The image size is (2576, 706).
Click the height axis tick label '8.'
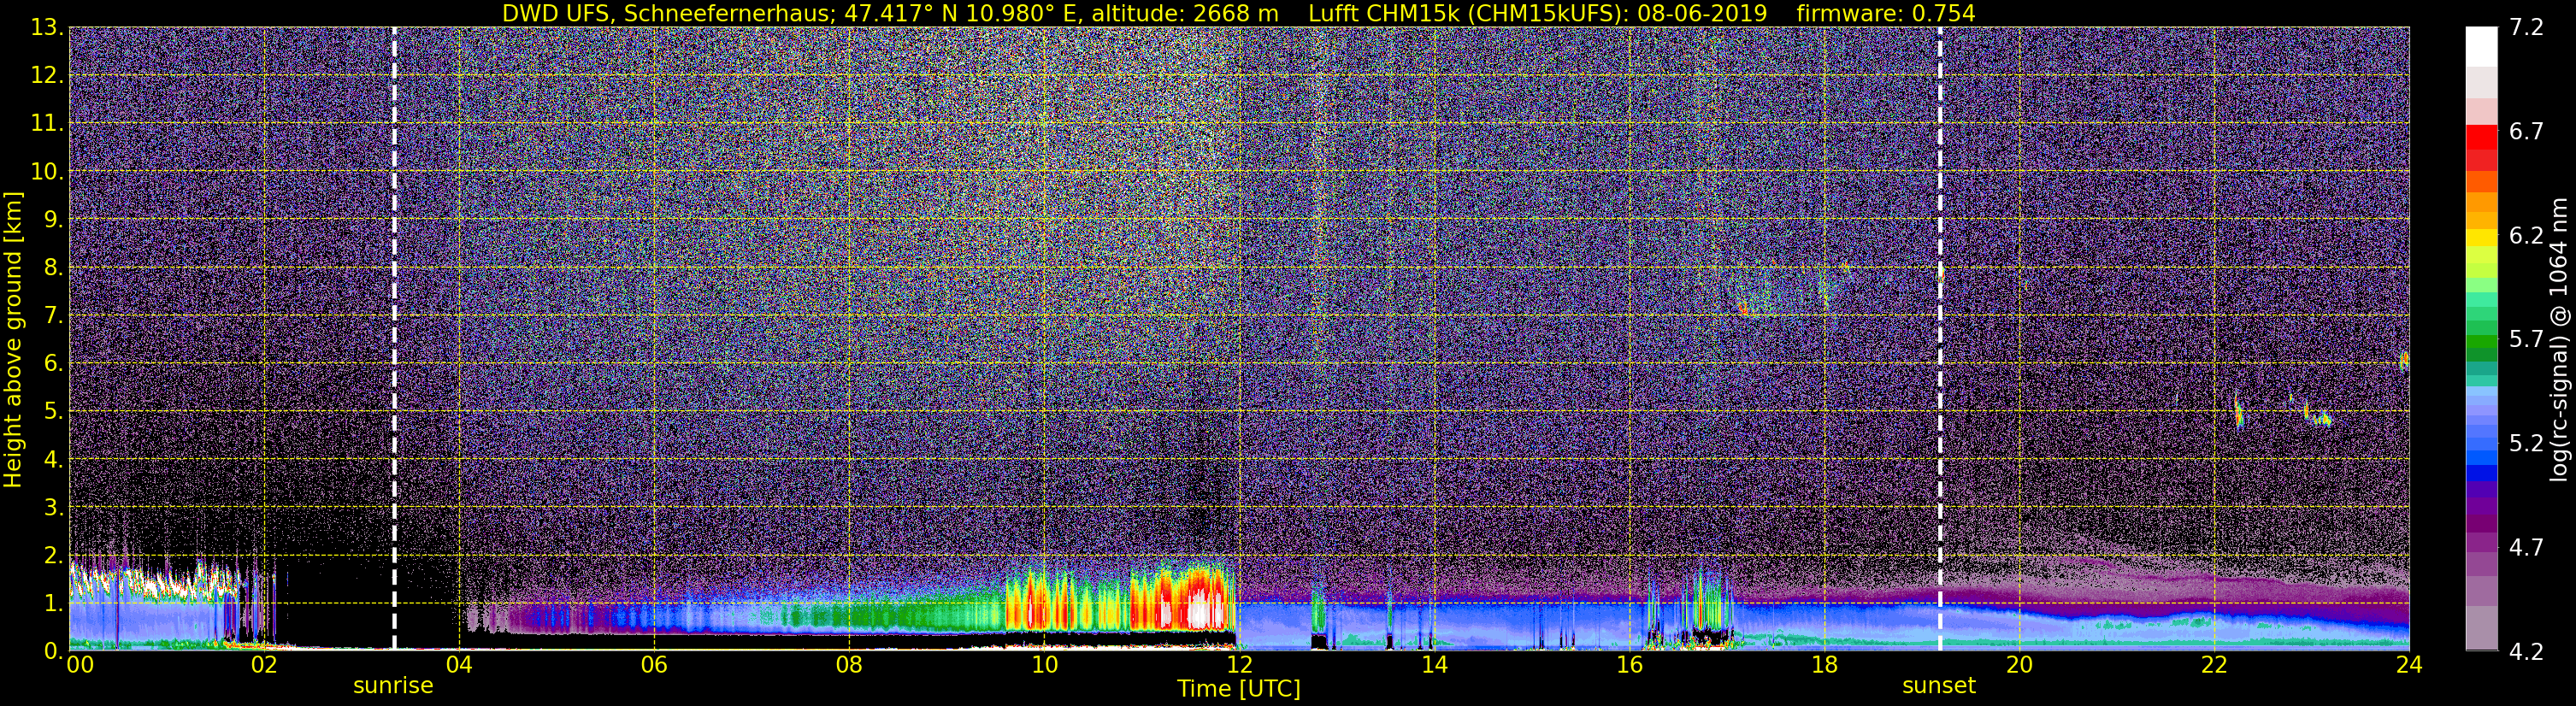pos(53,268)
